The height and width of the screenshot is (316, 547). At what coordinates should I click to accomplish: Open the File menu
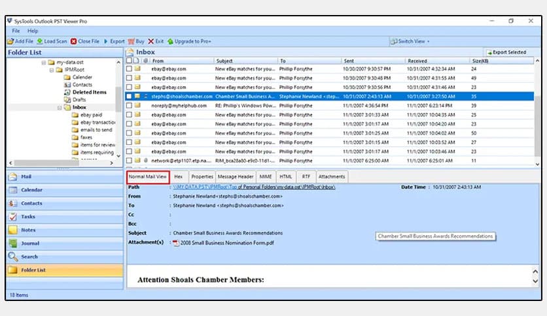click(16, 31)
